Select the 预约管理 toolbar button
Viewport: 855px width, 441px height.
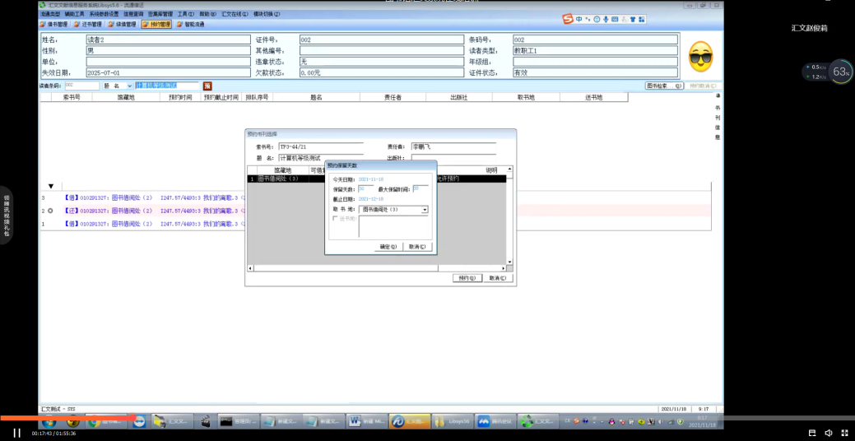[156, 25]
